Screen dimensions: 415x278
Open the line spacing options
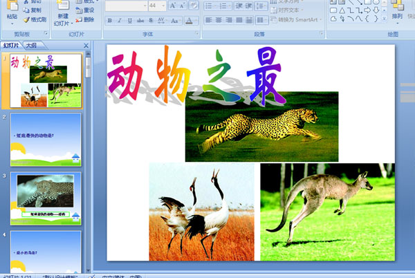tap(261, 6)
